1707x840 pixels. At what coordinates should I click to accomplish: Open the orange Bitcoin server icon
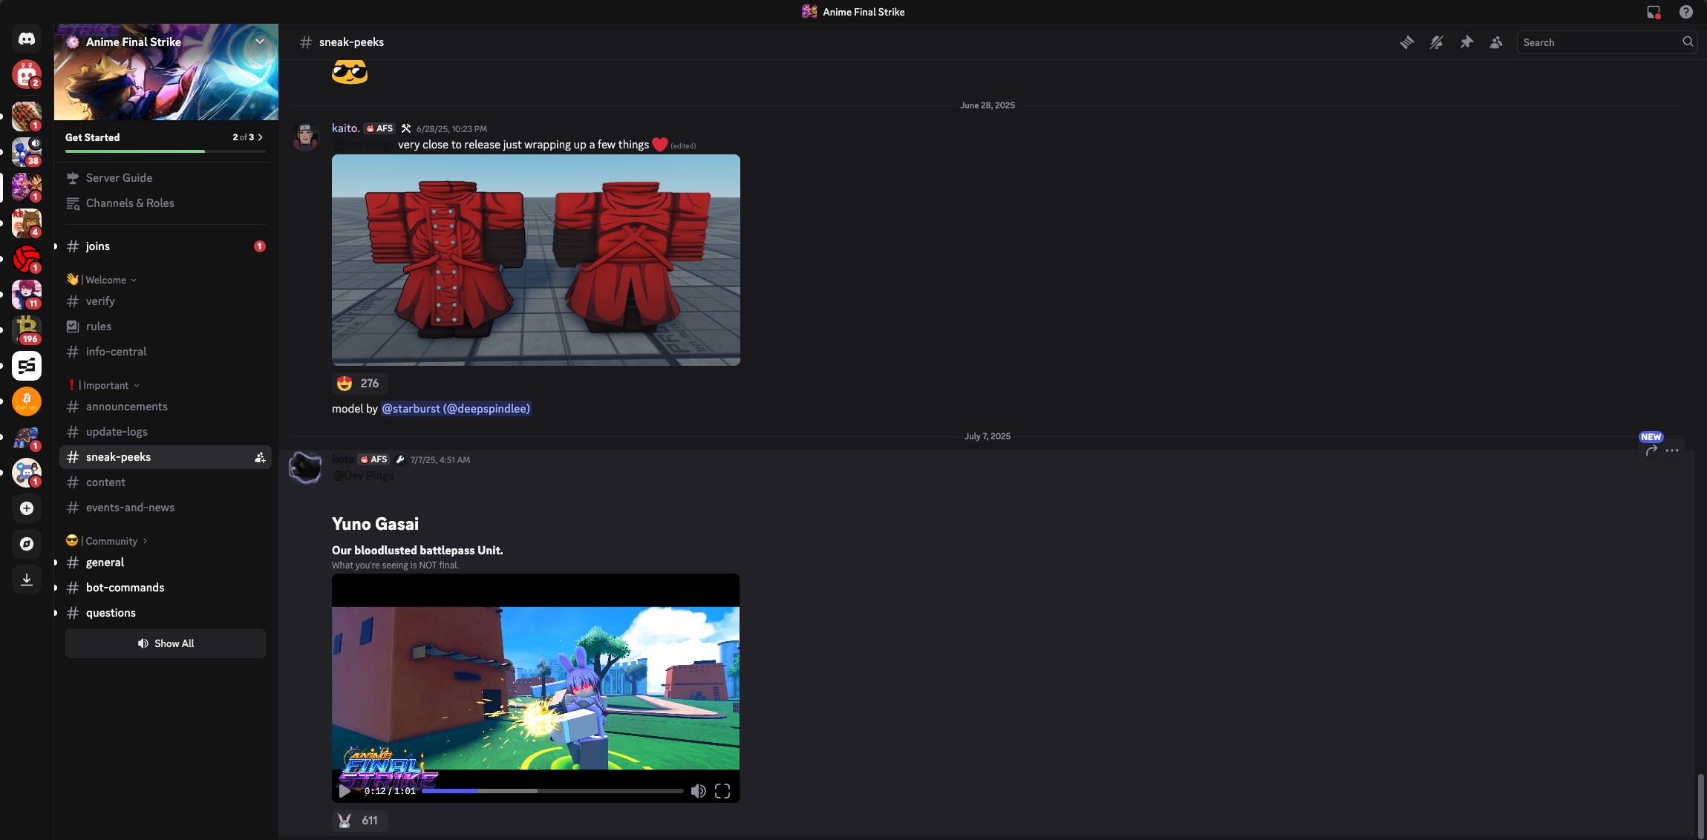coord(27,401)
